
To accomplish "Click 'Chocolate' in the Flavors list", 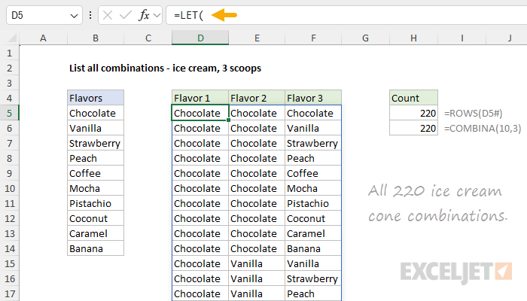I will pyautogui.click(x=96, y=113).
